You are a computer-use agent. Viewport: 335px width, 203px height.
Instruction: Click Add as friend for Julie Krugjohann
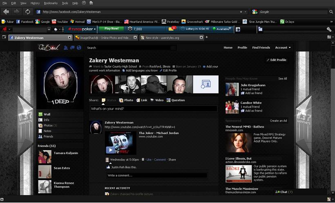tap(253, 93)
